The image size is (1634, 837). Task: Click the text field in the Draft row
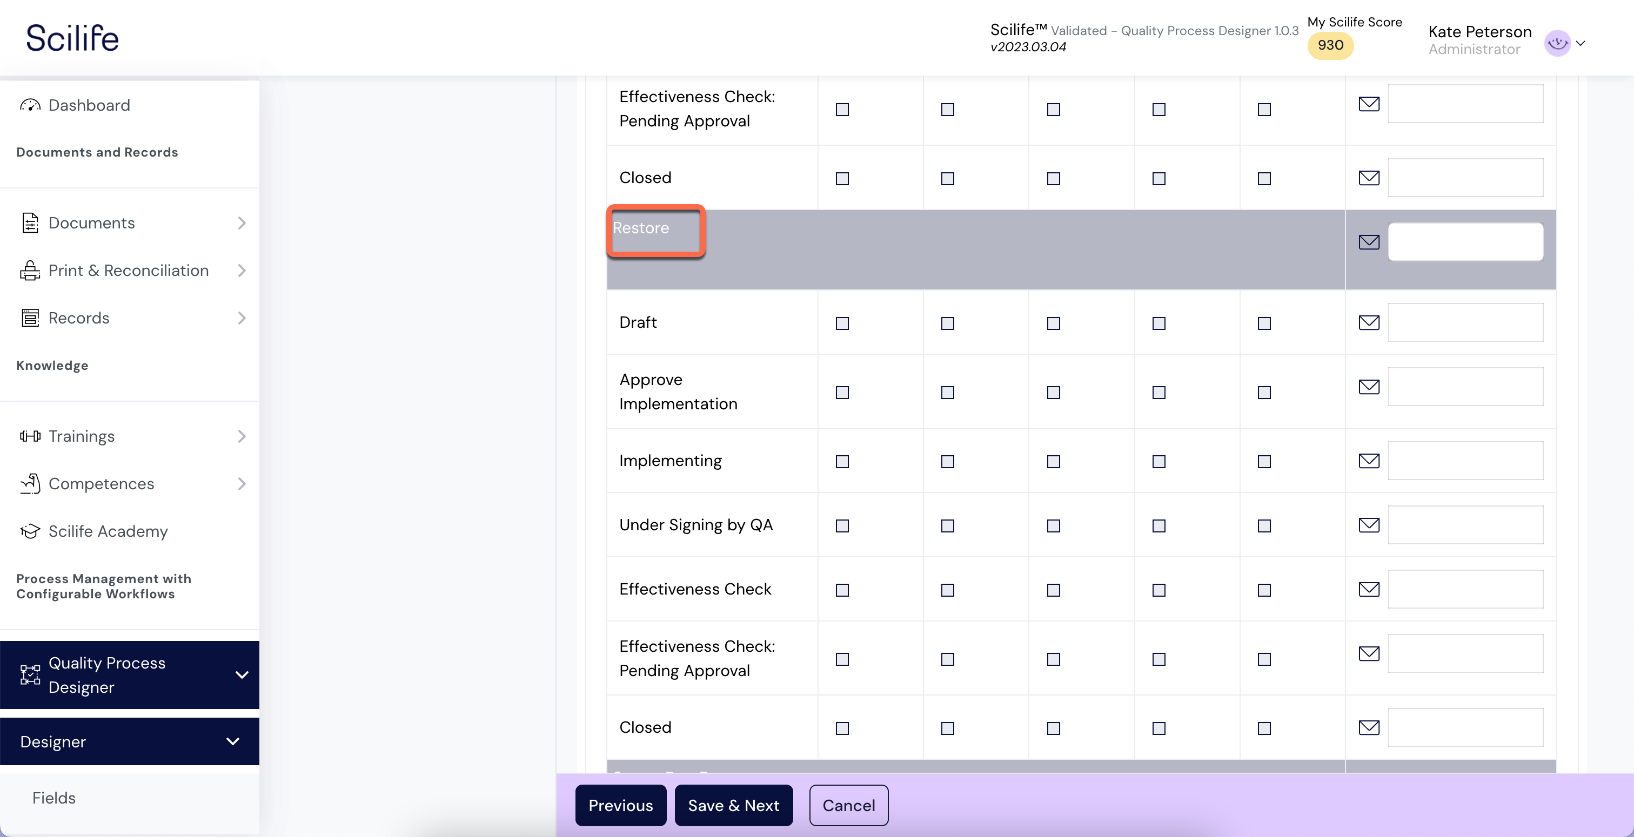(x=1465, y=322)
